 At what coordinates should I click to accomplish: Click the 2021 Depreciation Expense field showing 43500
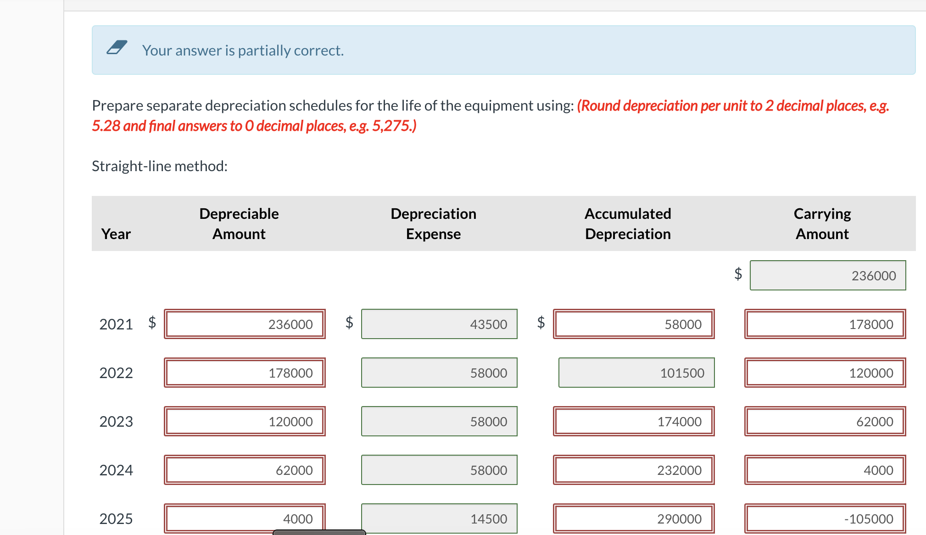[x=439, y=324]
